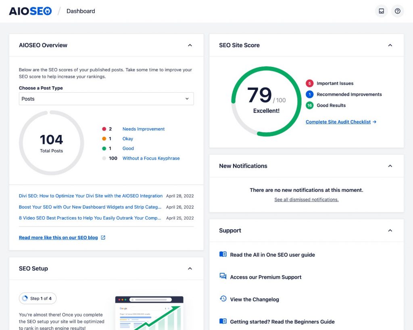Open Getting started Beginners Guide link
The width and height of the screenshot is (413, 330).
click(x=282, y=322)
